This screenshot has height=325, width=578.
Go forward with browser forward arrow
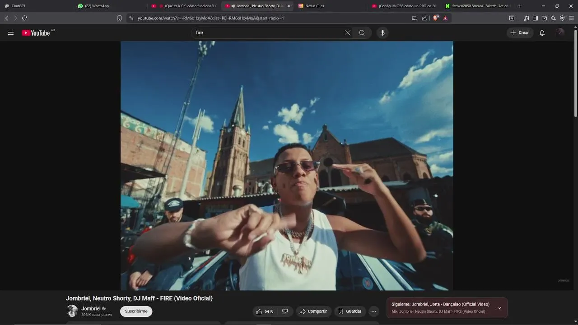coord(15,18)
